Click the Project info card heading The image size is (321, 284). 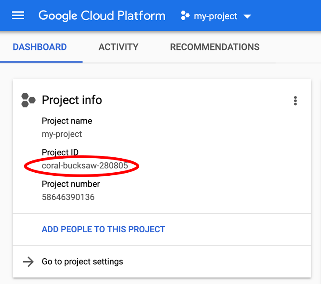(x=72, y=100)
